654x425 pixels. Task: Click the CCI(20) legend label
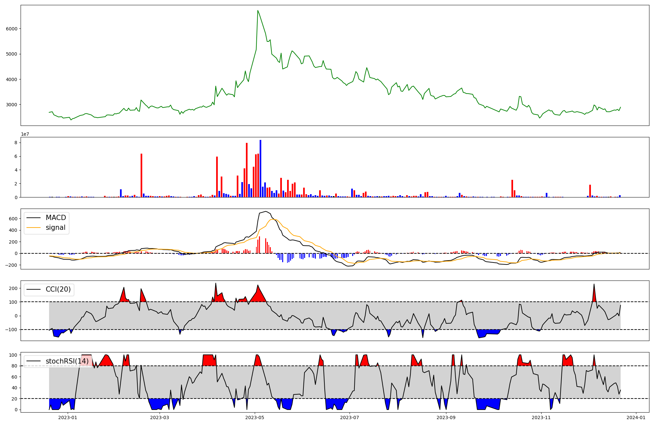(x=58, y=289)
